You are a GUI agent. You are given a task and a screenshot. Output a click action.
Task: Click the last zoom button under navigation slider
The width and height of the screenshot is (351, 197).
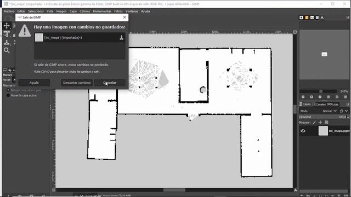point(346,97)
